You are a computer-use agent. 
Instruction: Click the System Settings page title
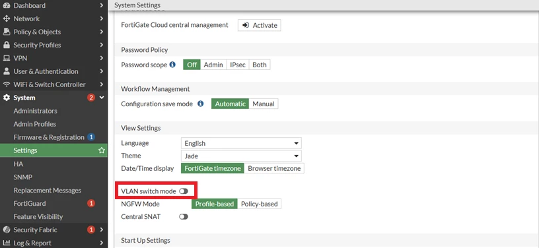pyautogui.click(x=137, y=5)
